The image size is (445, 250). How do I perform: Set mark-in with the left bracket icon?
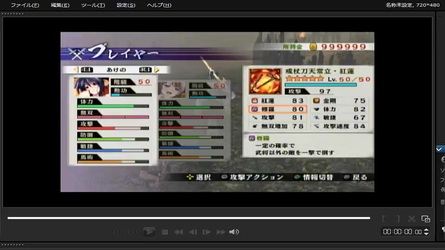tap(384, 219)
